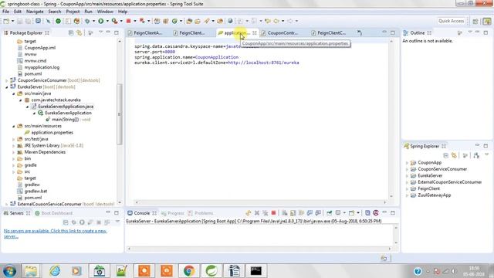Viewport: 494px width, 278px height.
Task: Minimize the Outline view
Action: coord(477,32)
